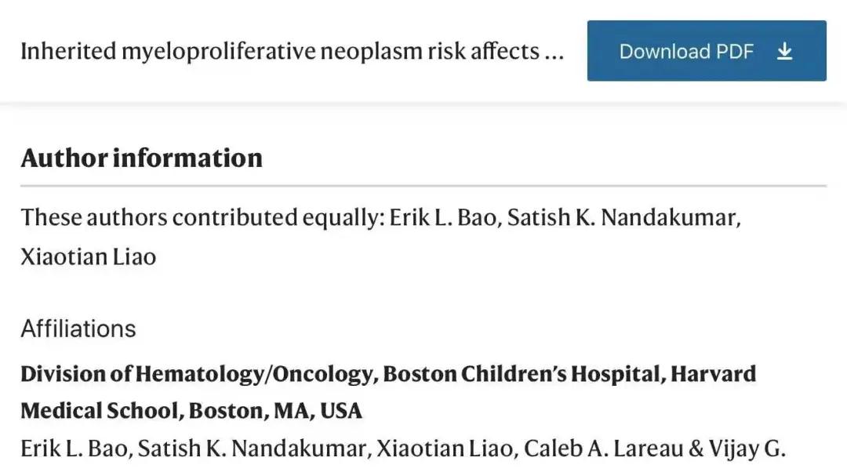
Task: Click the ellipsis ending the article title
Action: pos(554,53)
